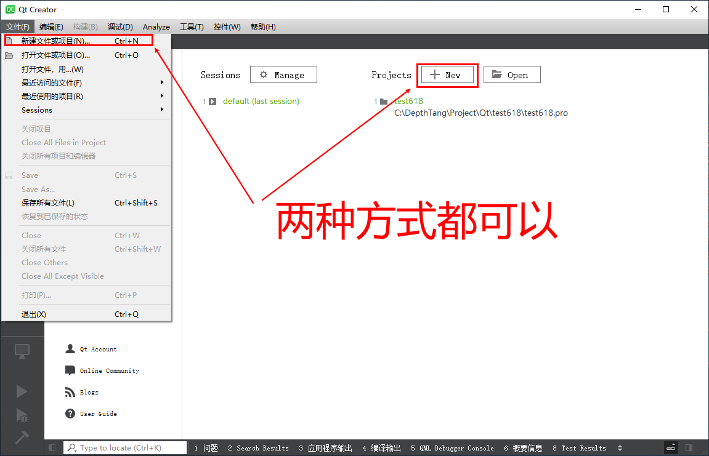The width and height of the screenshot is (709, 456).
Task: Click the Online Community chat icon
Action: [x=70, y=370]
